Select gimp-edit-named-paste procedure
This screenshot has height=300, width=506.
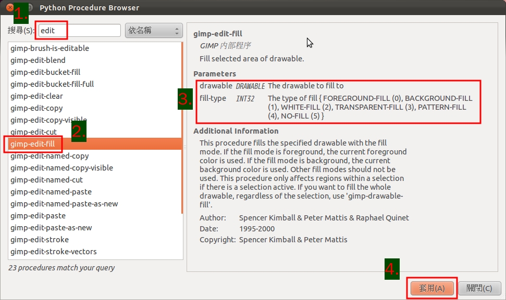pos(95,192)
